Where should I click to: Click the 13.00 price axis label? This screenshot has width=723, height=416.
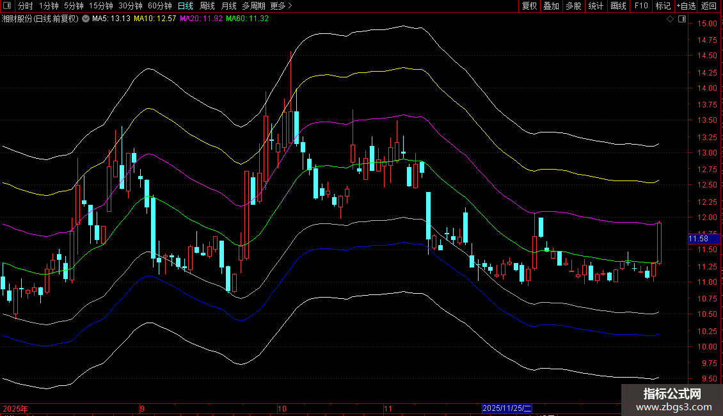pos(707,153)
